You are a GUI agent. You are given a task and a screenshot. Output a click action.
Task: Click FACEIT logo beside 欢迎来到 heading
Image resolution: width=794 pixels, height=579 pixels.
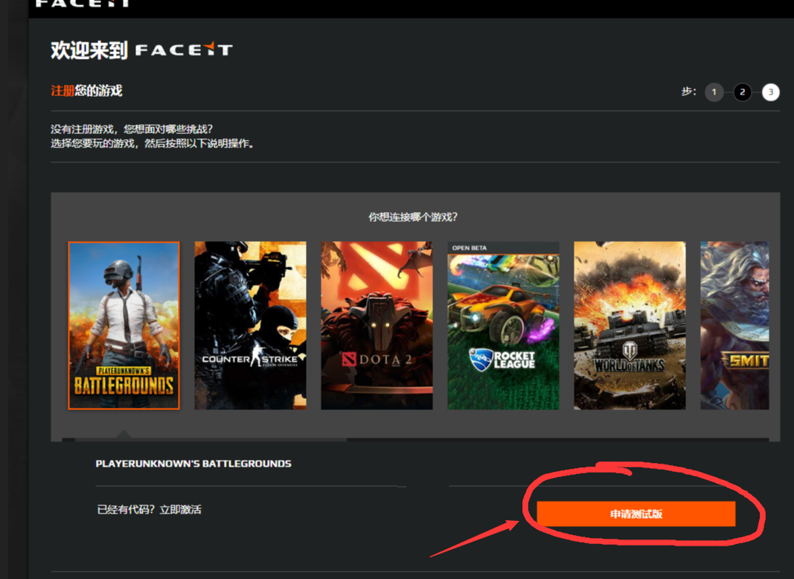[184, 50]
